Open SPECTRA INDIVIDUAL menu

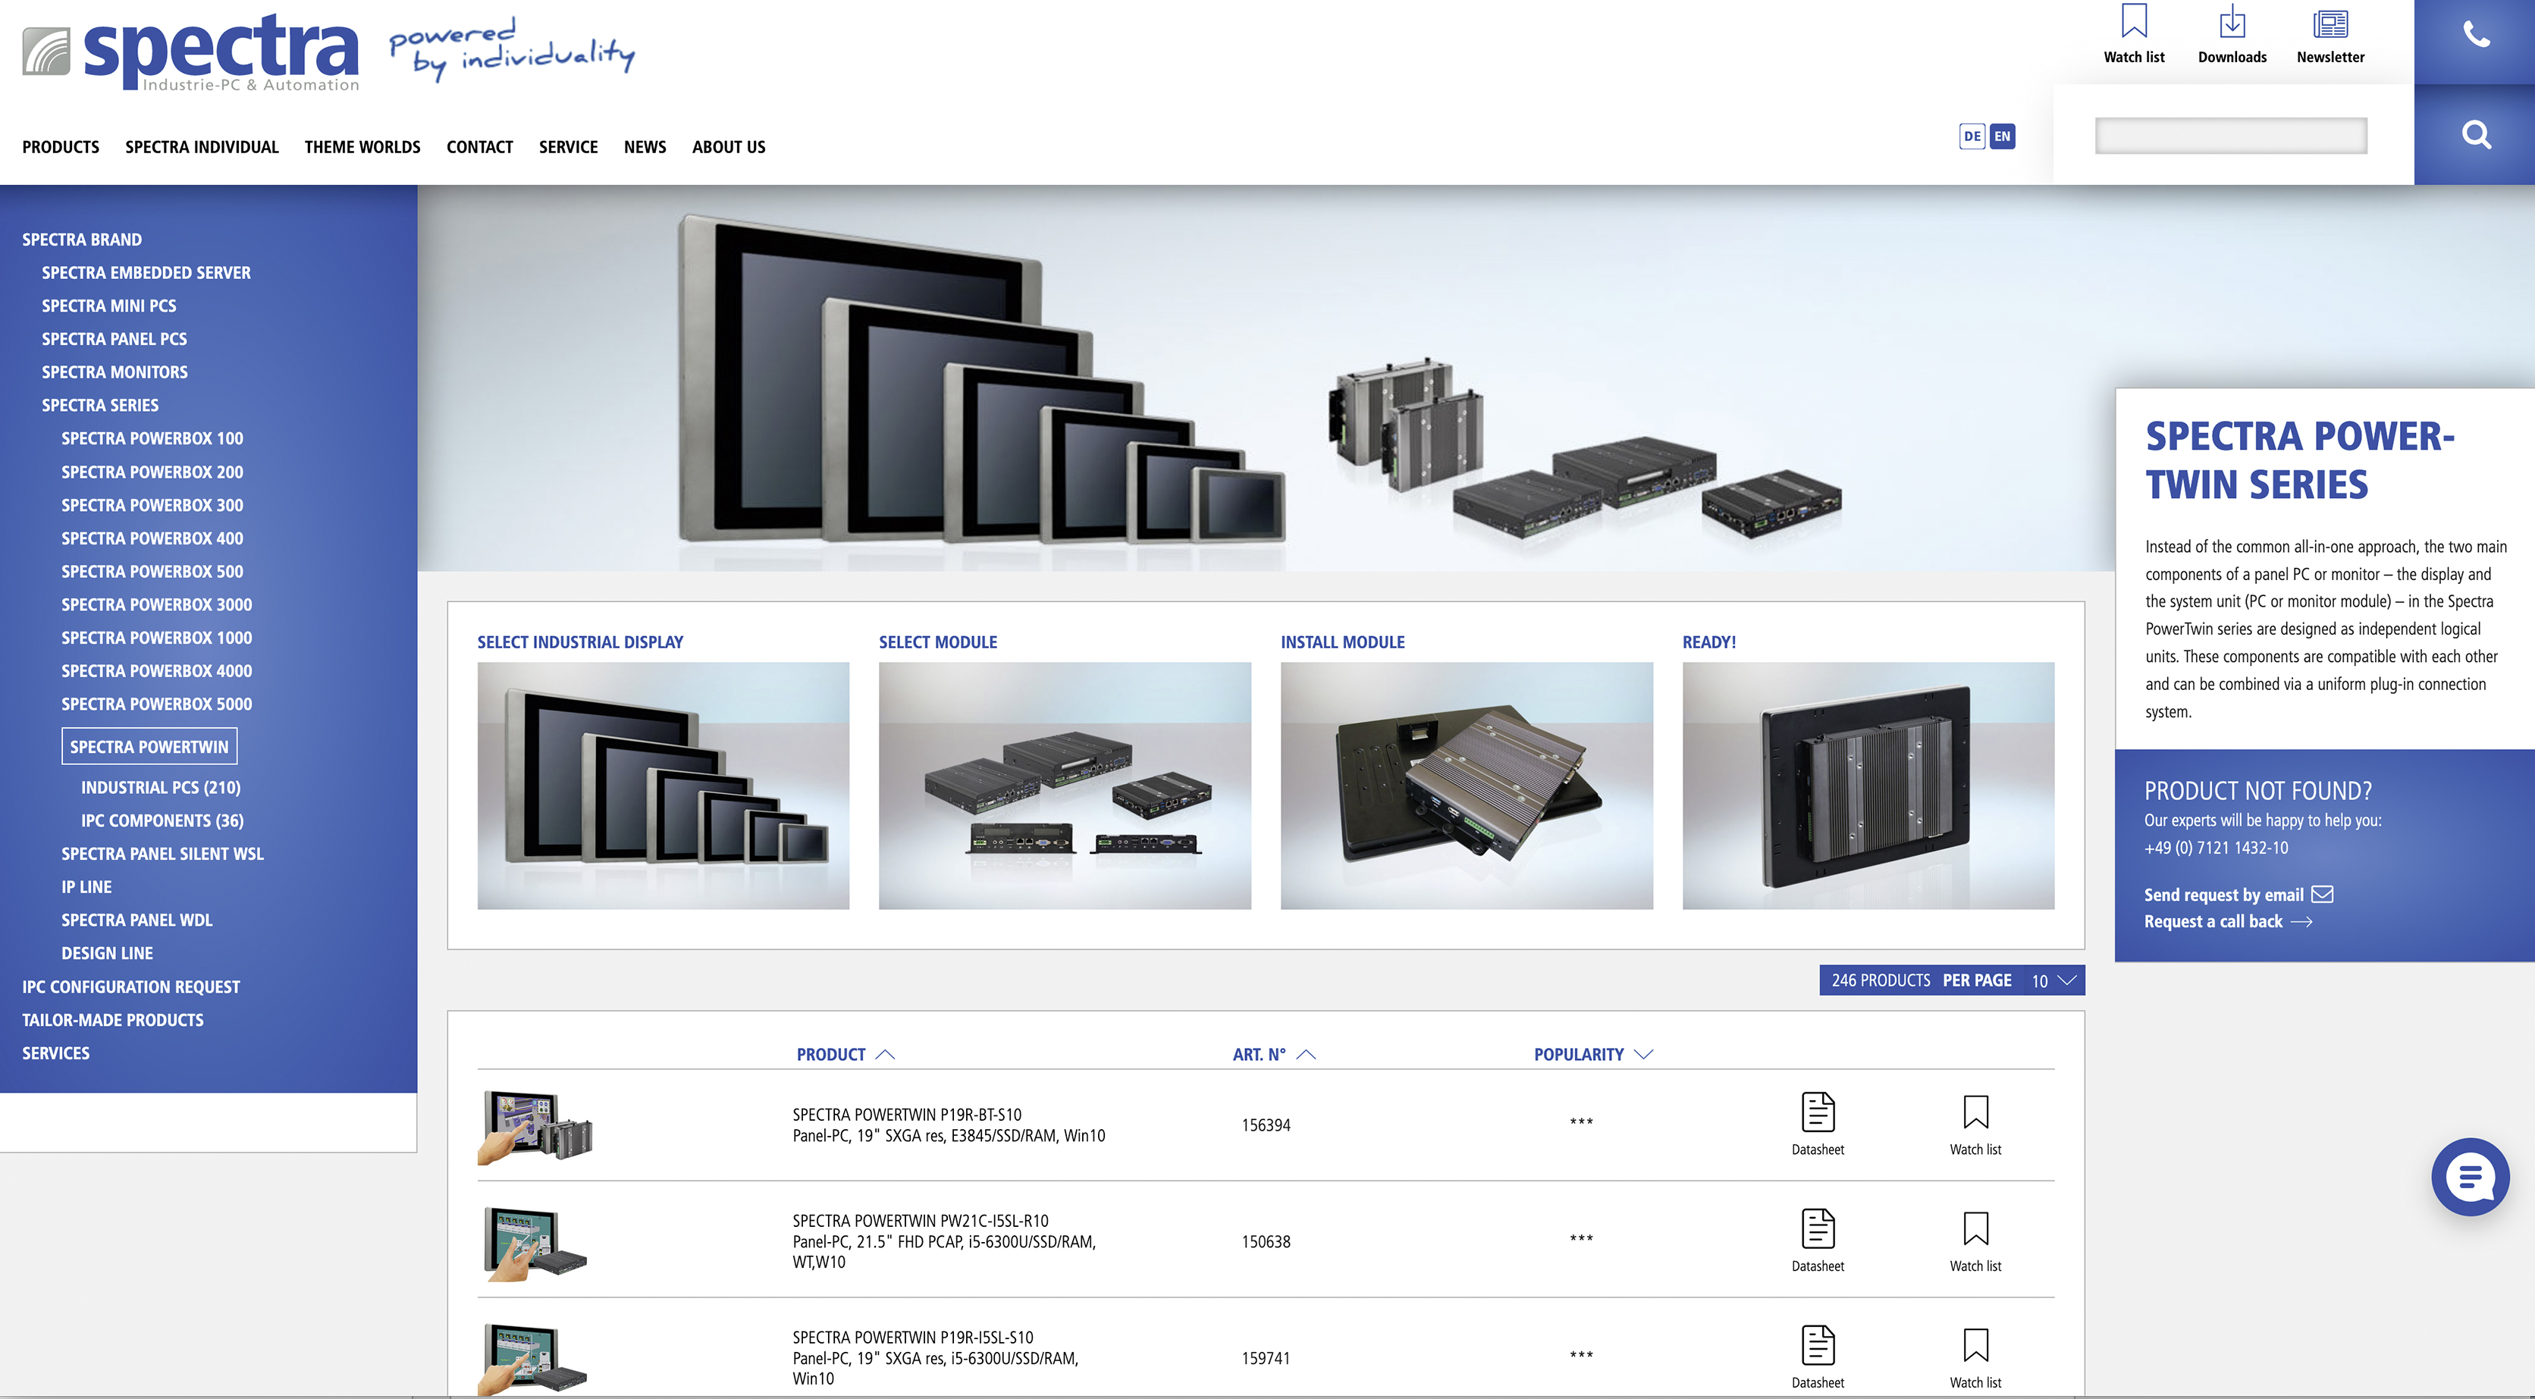coord(202,146)
